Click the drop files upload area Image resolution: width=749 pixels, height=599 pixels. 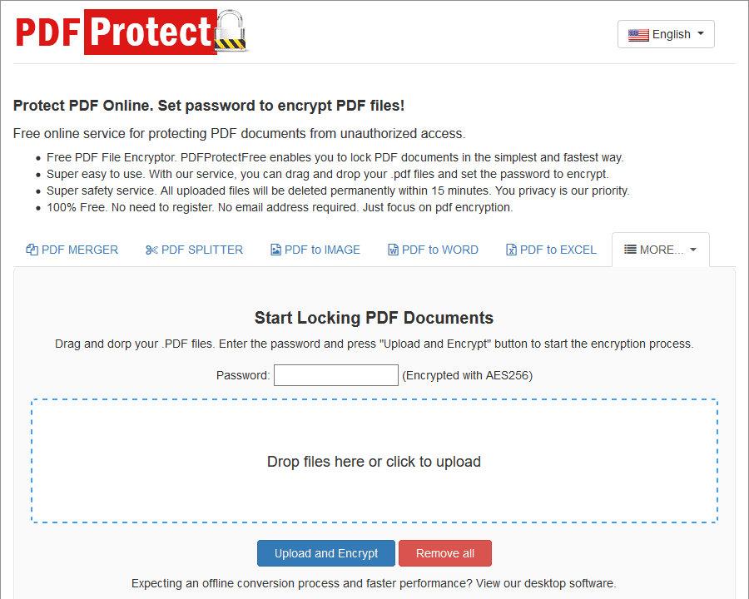point(374,461)
